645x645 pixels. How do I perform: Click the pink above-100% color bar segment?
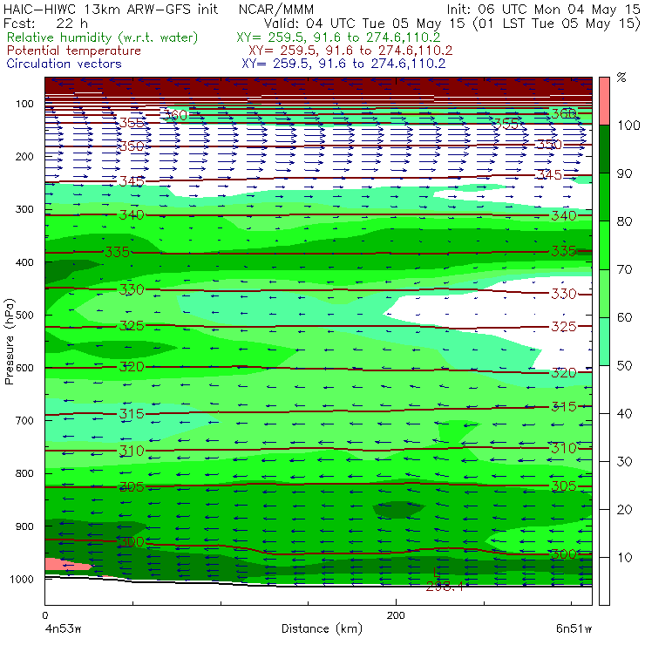coord(604,101)
